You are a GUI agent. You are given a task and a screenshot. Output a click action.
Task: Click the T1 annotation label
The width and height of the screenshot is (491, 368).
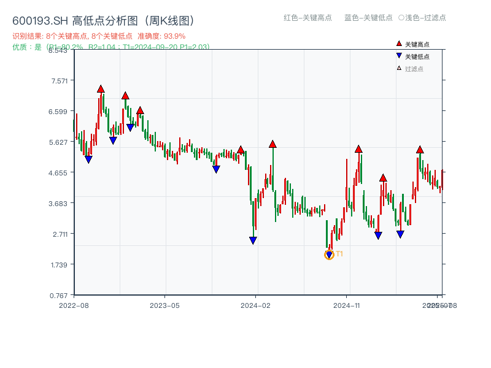click(338, 253)
